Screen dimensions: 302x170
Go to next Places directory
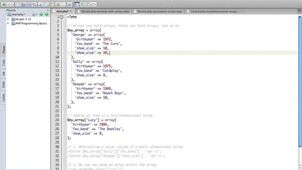click(47, 15)
